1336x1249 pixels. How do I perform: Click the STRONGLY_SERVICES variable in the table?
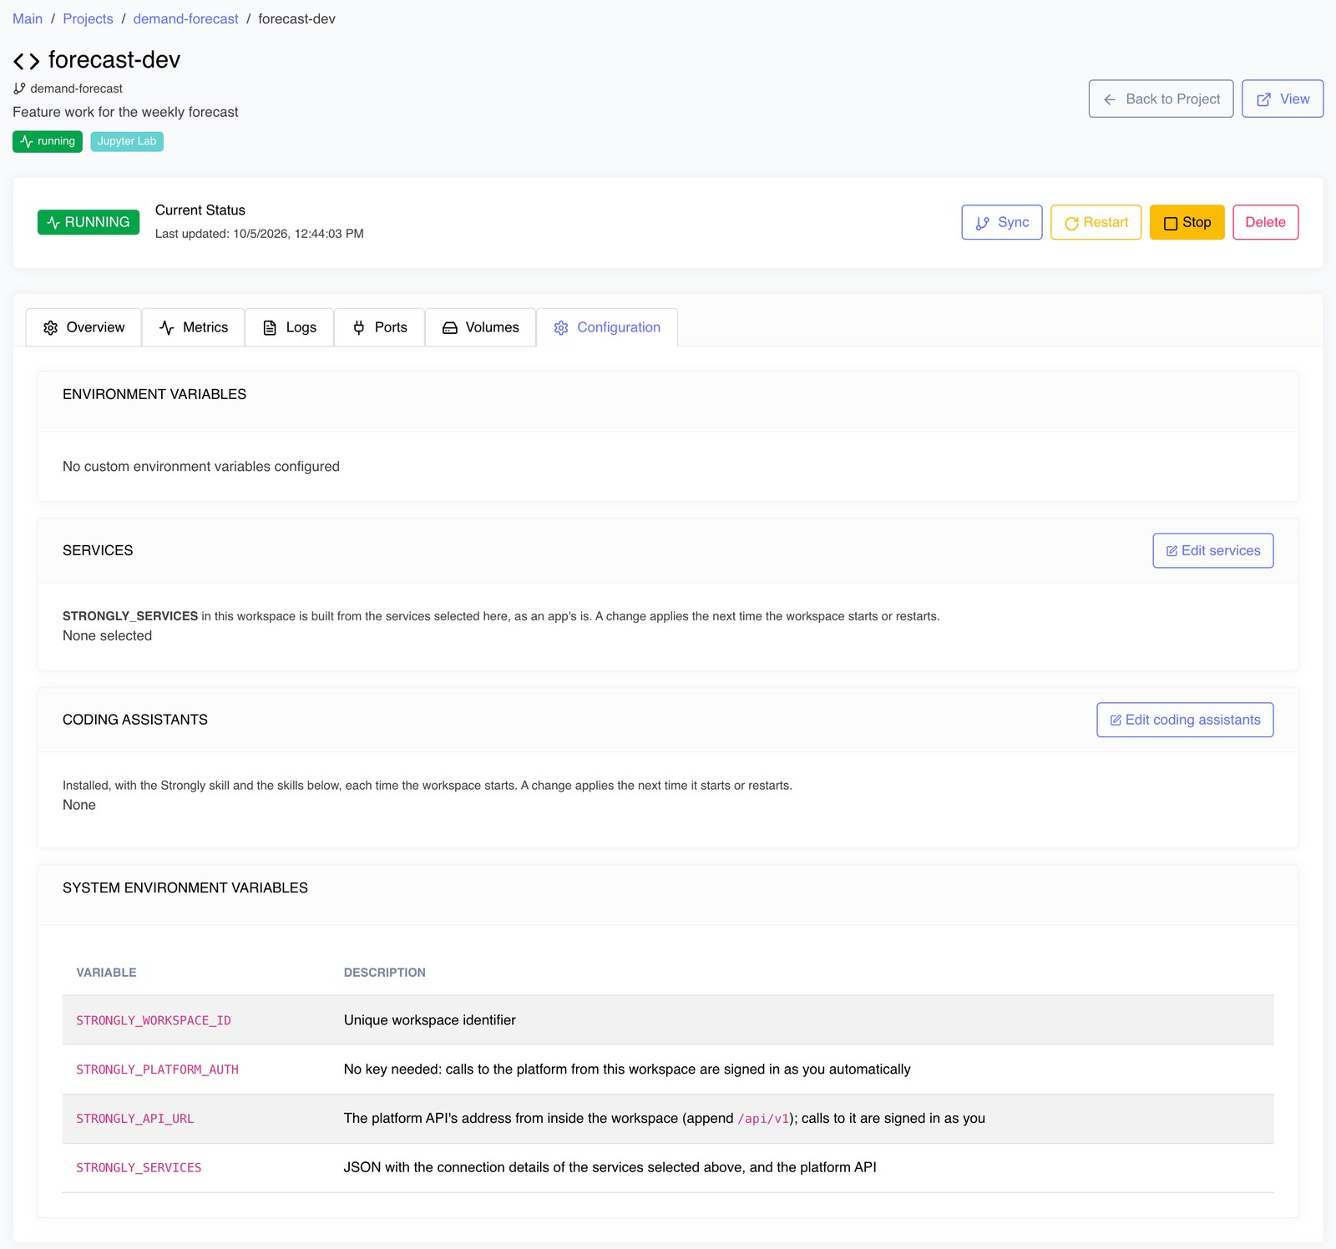coord(139,1168)
